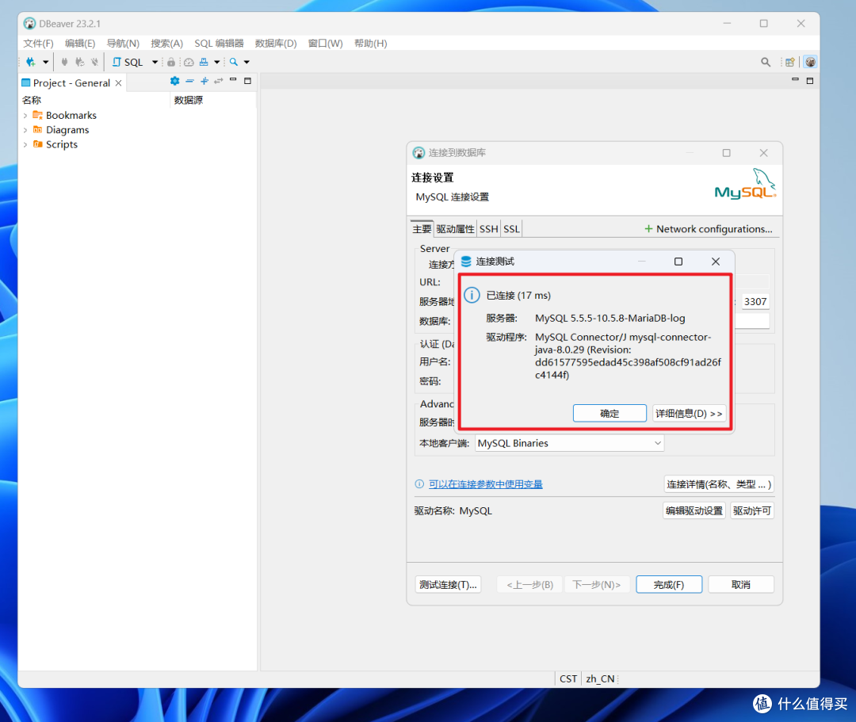Click the blue magnifier search toolbar icon
The width and height of the screenshot is (856, 722).
coord(234,62)
